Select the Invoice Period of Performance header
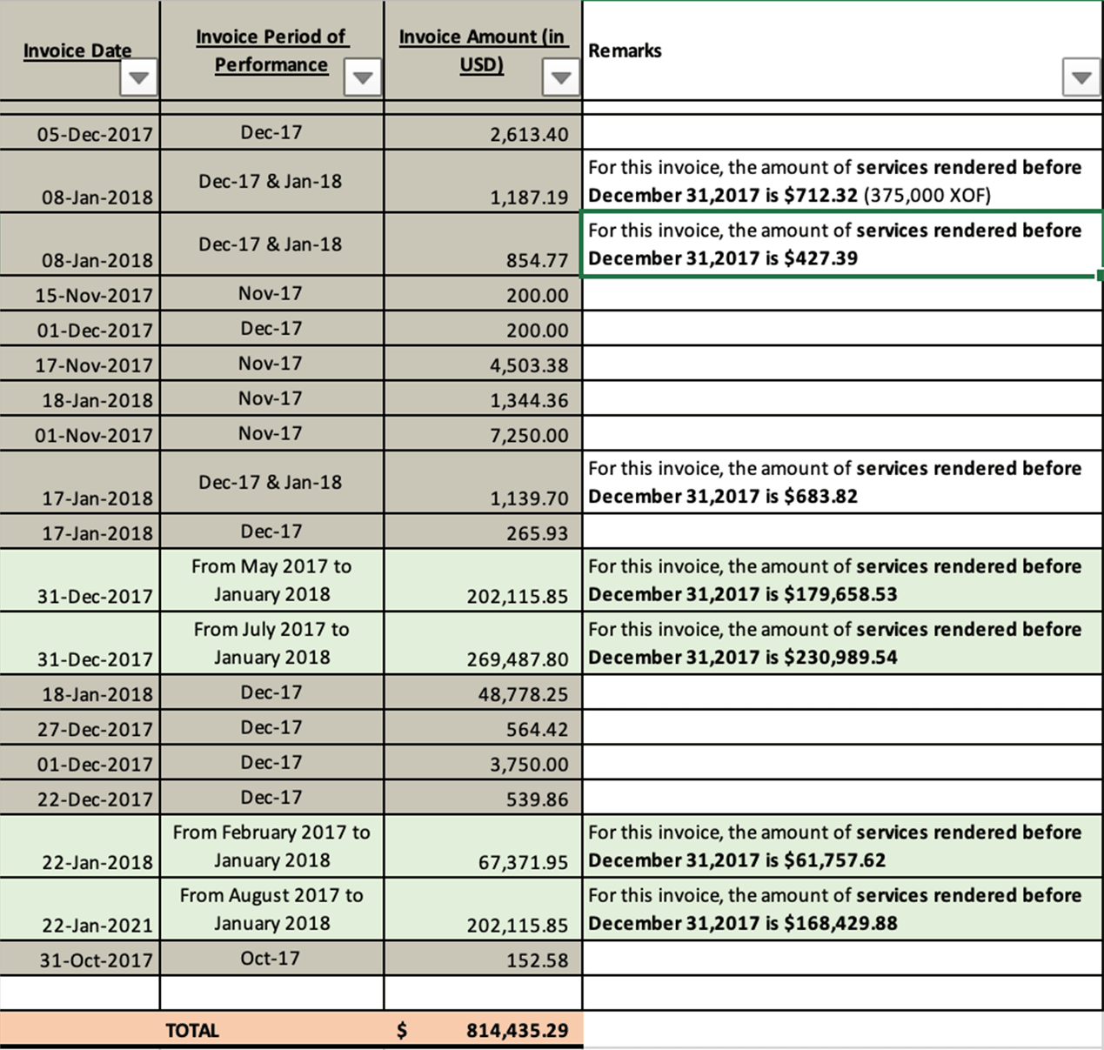The height and width of the screenshot is (1050, 1104). [x=271, y=50]
